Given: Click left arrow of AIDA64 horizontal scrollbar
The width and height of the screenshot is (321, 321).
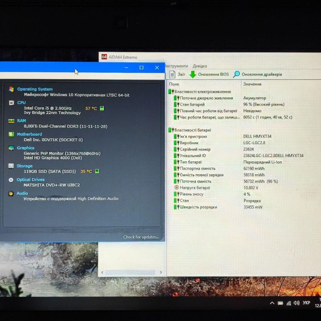Looking at the screenshot, I should click(102, 272).
